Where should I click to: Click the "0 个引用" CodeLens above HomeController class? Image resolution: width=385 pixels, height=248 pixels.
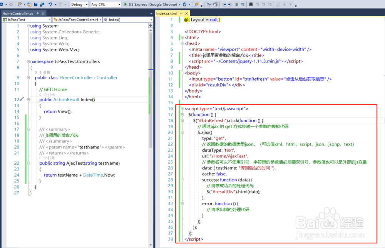(x=42, y=72)
